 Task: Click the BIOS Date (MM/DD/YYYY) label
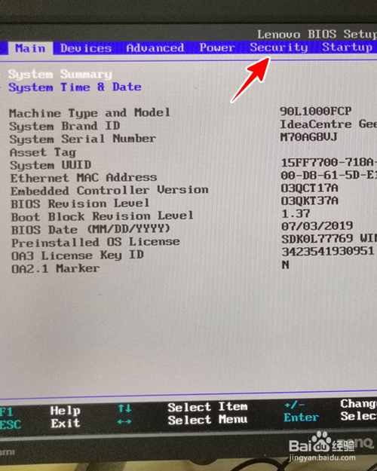coord(90,230)
